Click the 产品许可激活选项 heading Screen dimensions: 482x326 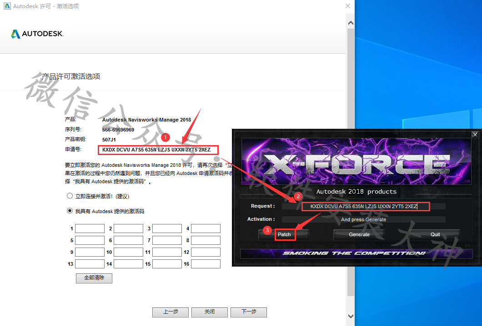click(71, 76)
